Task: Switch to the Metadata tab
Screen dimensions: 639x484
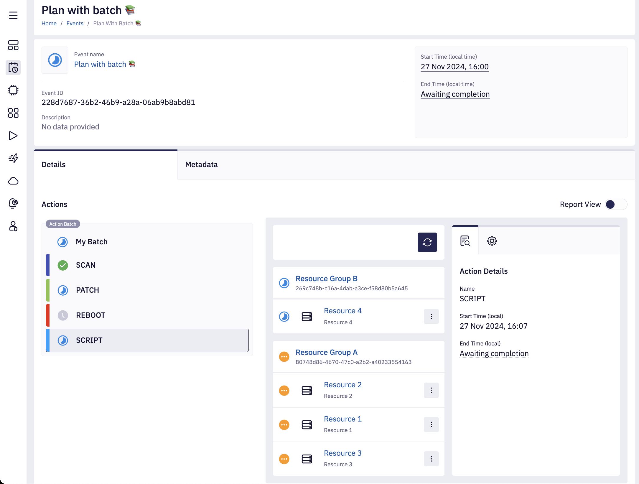Action: tap(201, 164)
